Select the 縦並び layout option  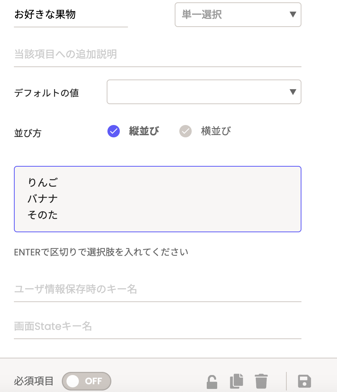click(114, 131)
